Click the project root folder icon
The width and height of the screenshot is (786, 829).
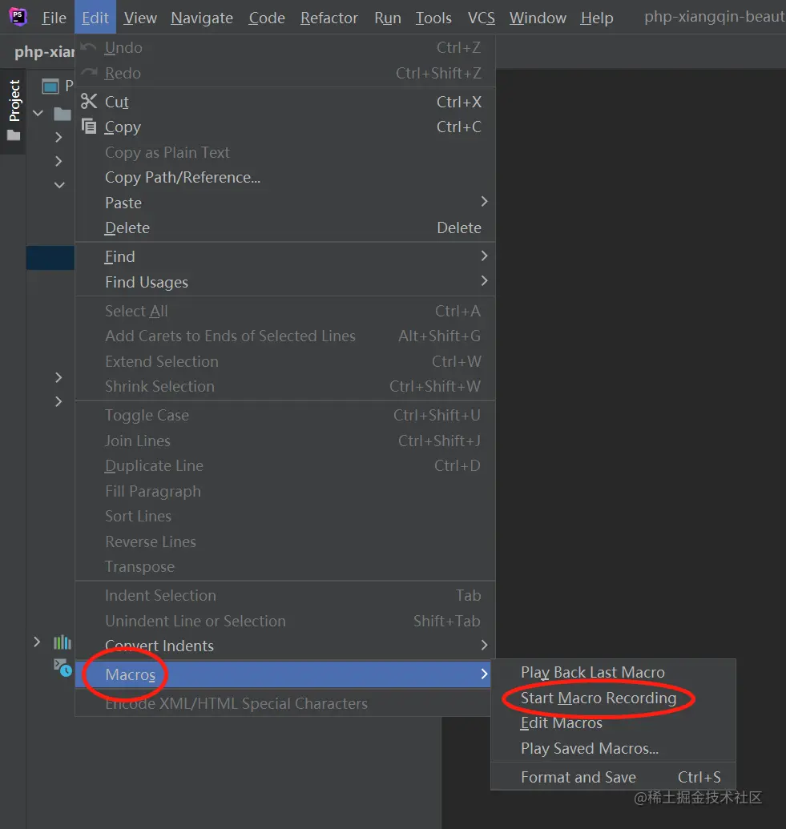(x=62, y=113)
